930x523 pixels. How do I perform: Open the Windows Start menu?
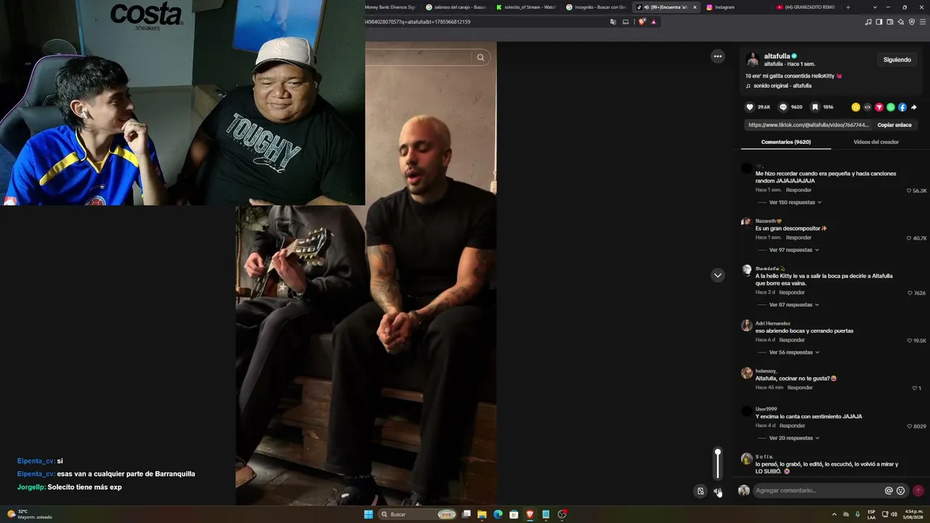[x=368, y=514]
